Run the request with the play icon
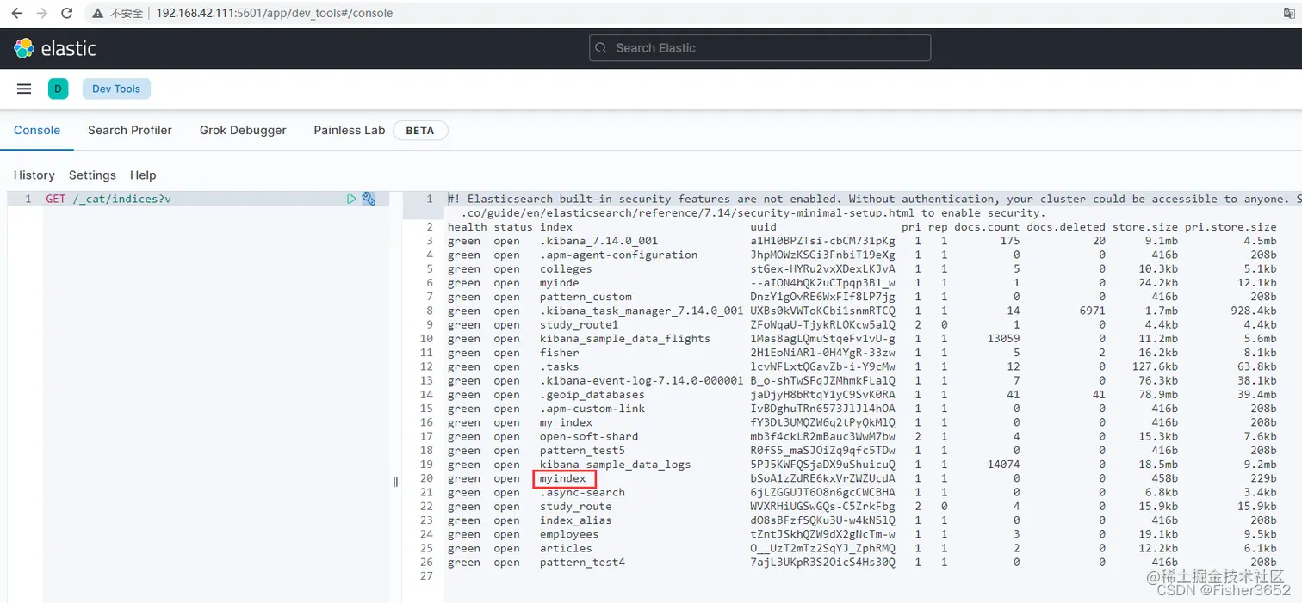Viewport: 1302px width, 603px height. (351, 199)
